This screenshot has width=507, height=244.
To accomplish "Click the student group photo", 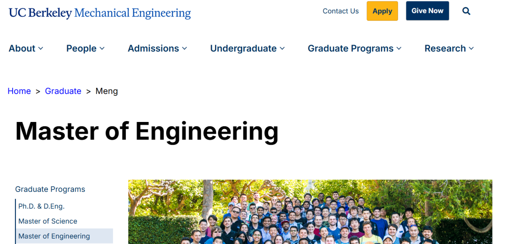I will pos(310,212).
